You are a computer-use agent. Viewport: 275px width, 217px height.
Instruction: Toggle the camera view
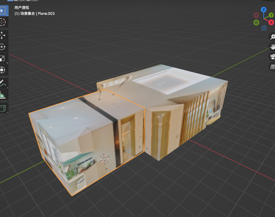pos(272,56)
